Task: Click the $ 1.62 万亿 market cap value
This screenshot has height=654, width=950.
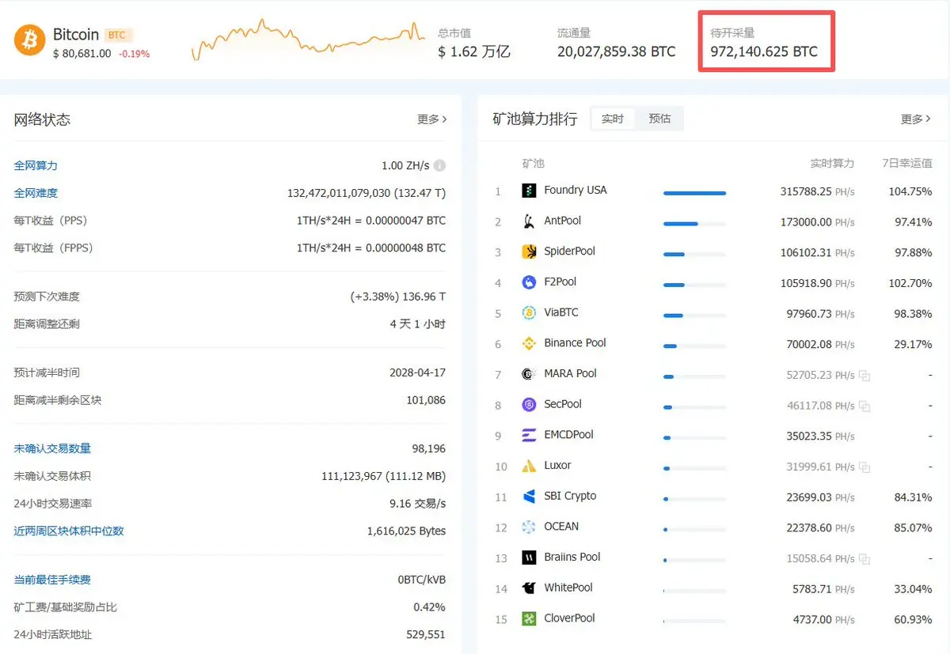Action: (x=474, y=52)
